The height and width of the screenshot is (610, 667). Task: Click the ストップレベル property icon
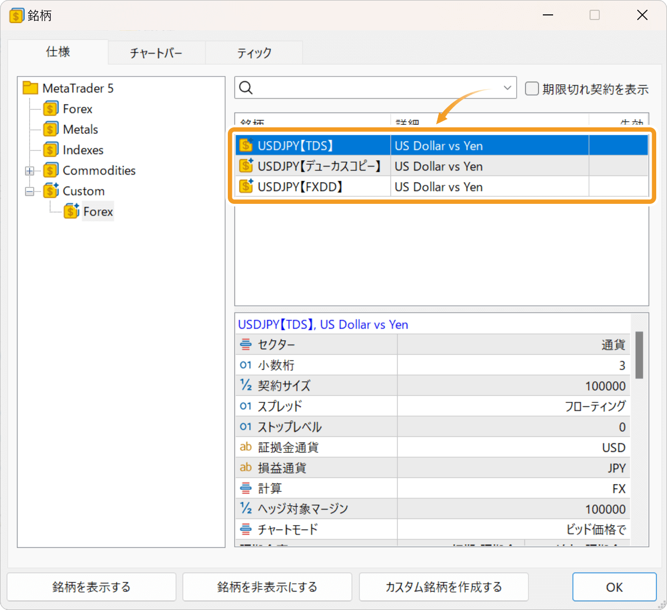tap(246, 427)
